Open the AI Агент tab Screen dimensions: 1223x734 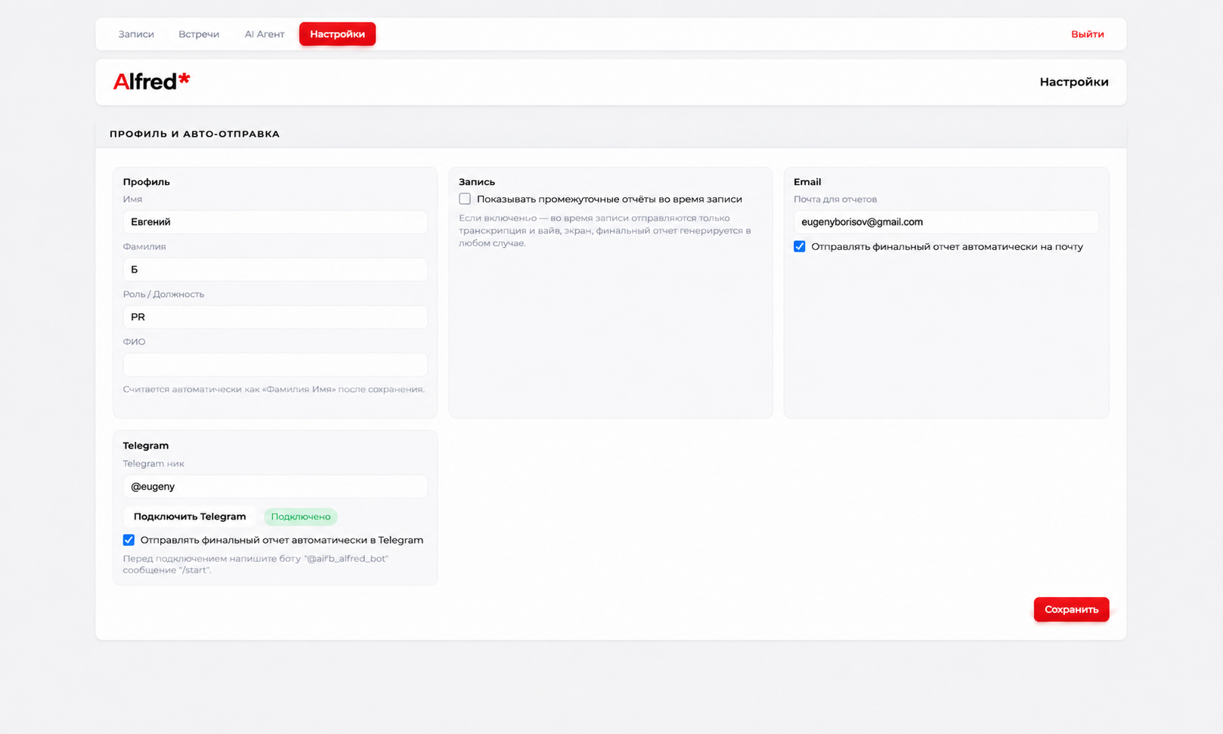click(x=265, y=34)
